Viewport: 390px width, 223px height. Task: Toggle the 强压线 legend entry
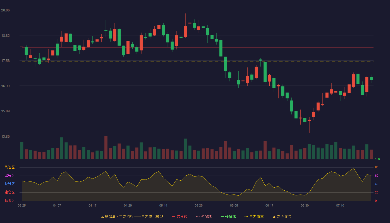coord(180,216)
